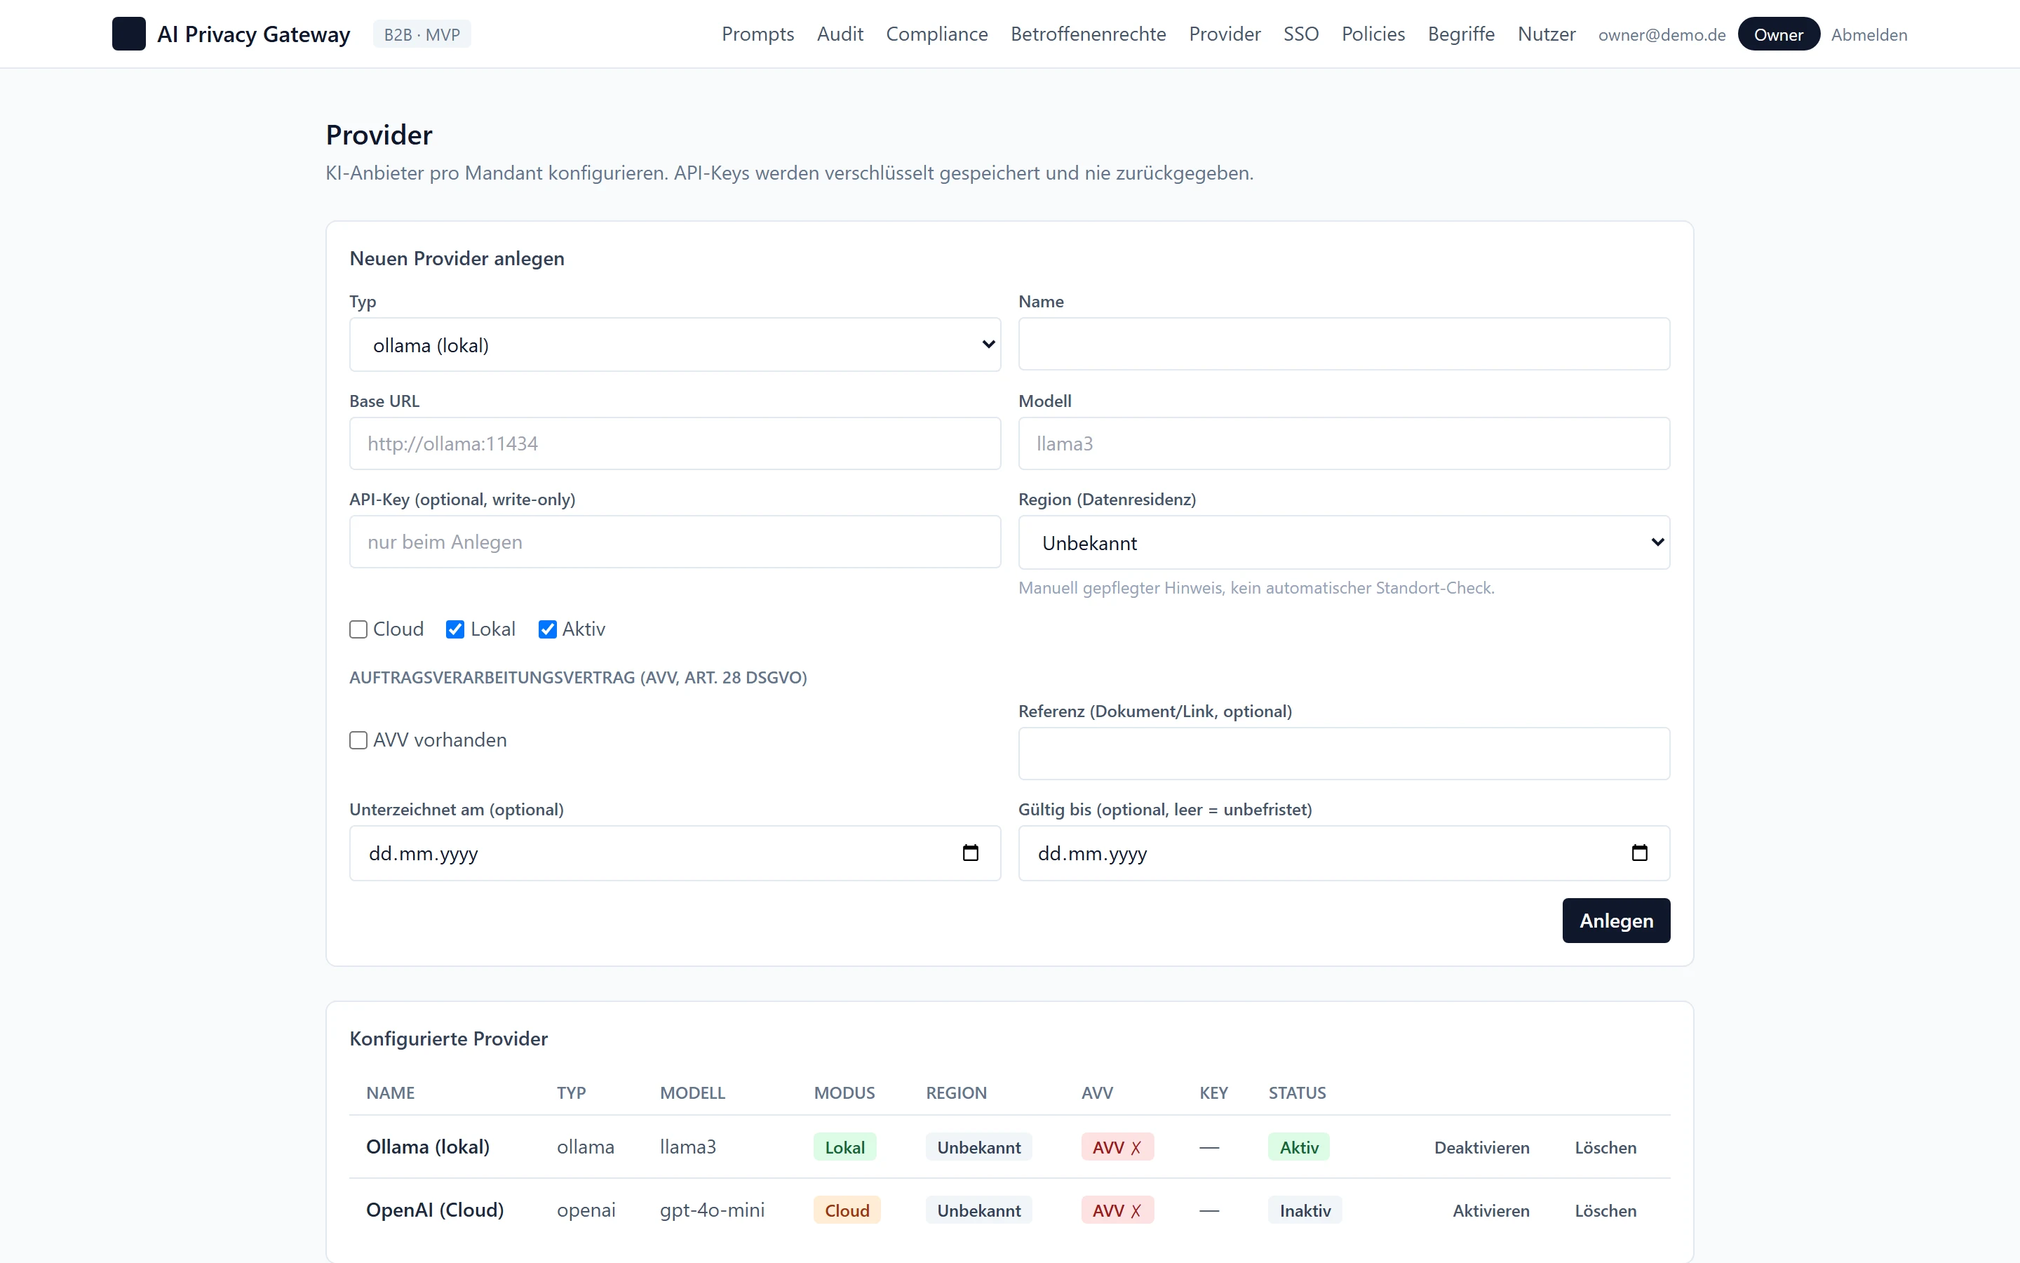
Task: Uncheck the Lokal checkbox
Action: pos(455,629)
